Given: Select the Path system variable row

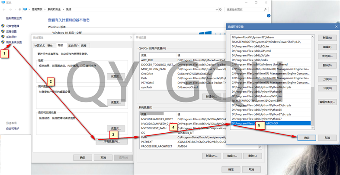Looking at the screenshot, I should point(183,137).
